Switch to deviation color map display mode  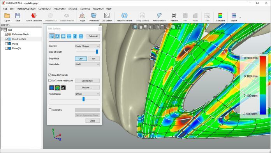click(x=57, y=88)
